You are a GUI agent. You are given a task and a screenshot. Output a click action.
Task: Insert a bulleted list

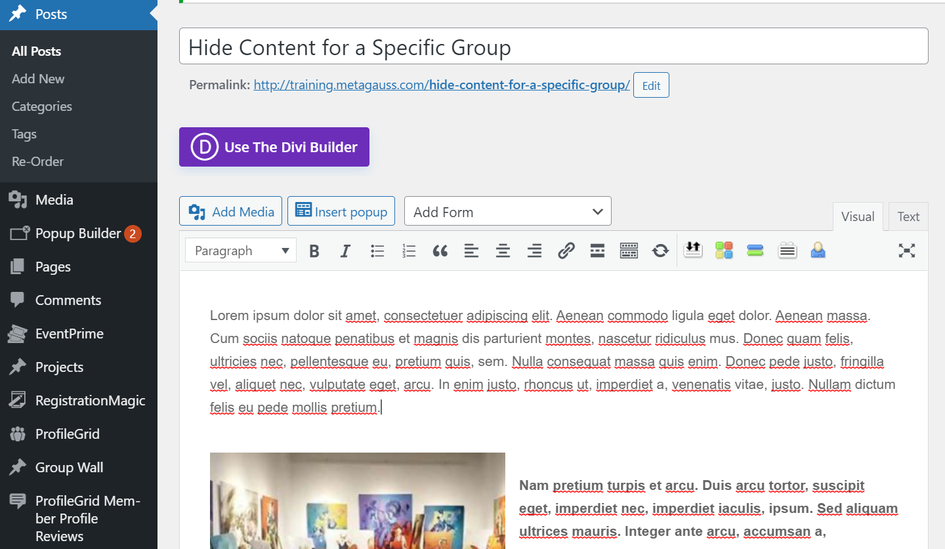[377, 251]
